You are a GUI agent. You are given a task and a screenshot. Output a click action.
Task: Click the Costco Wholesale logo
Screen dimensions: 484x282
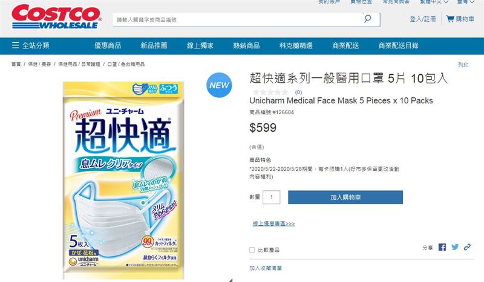point(56,17)
